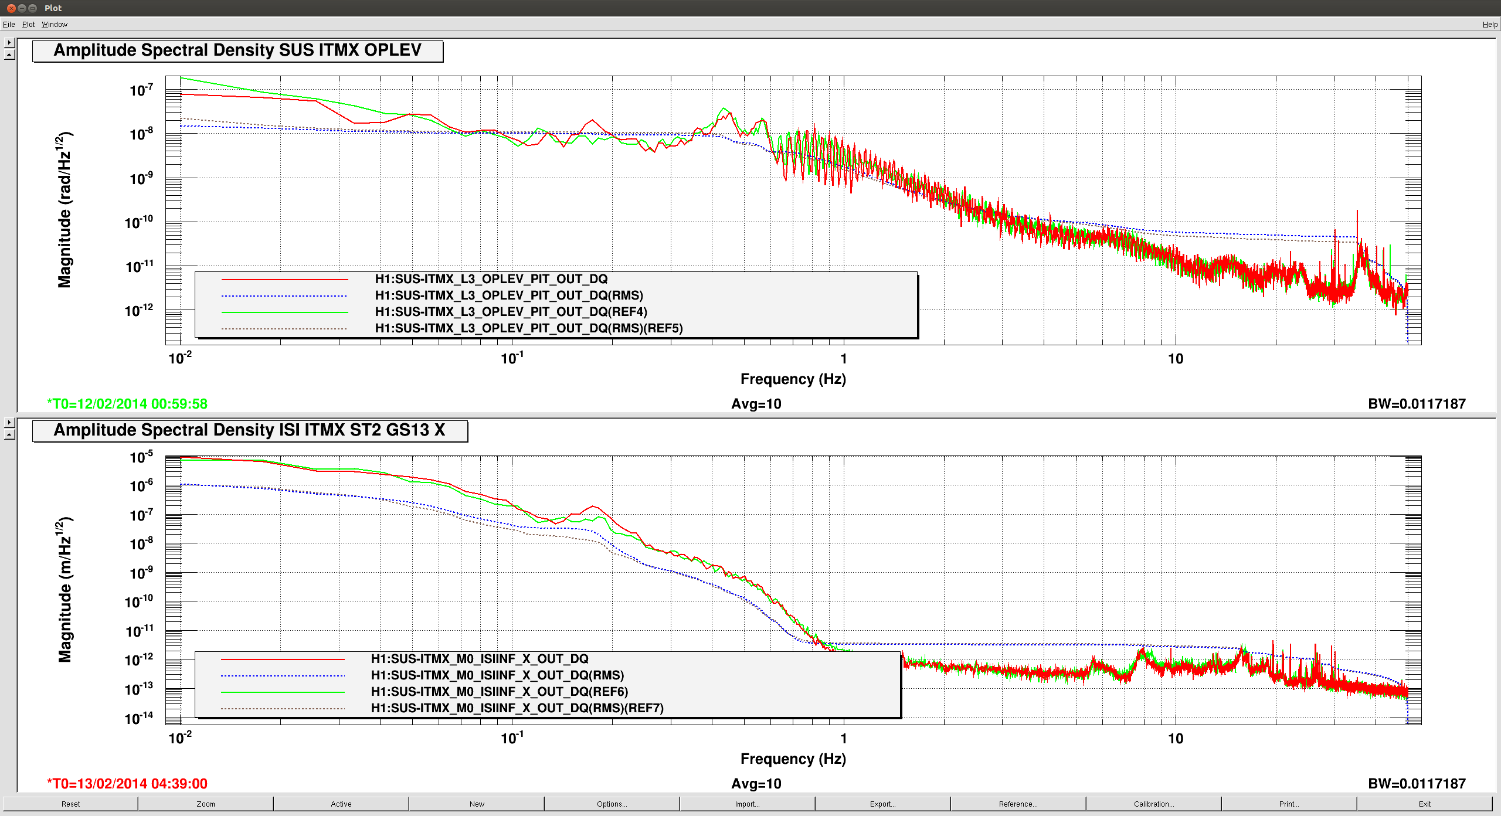Click 'Magnitude (rad/Hz^1/2)' y-axis label
The height and width of the screenshot is (816, 1501).
[x=64, y=210]
